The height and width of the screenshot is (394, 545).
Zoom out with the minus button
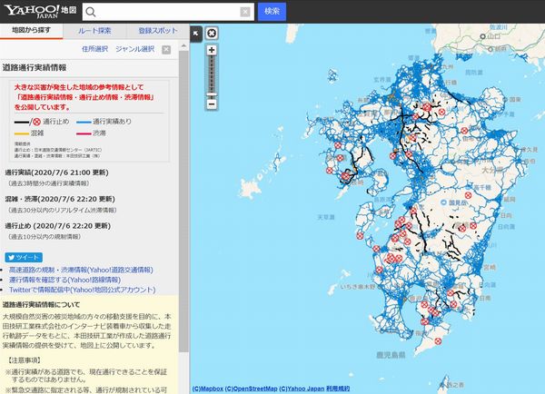tap(212, 103)
